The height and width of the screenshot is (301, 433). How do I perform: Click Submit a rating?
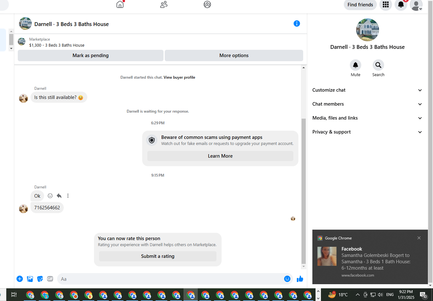click(x=158, y=256)
